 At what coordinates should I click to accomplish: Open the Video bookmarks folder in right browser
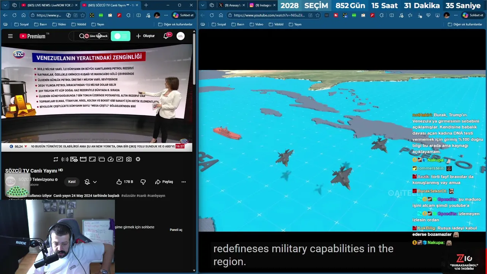(x=256, y=24)
